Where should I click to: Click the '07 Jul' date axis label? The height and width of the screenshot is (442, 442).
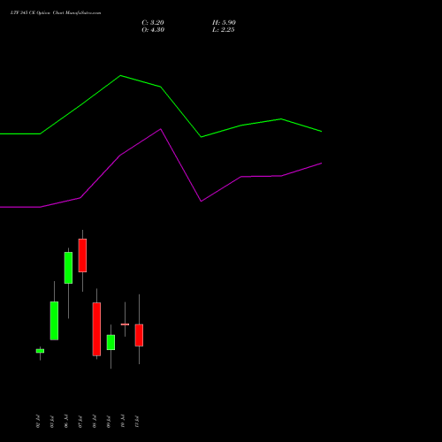(80, 422)
